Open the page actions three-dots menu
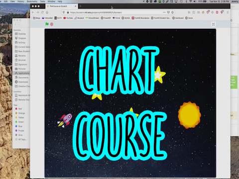 point(164,12)
